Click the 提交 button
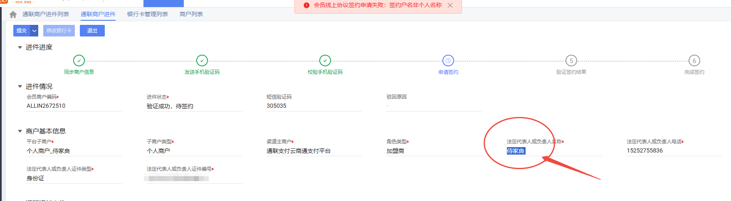The image size is (731, 201). click(x=22, y=31)
